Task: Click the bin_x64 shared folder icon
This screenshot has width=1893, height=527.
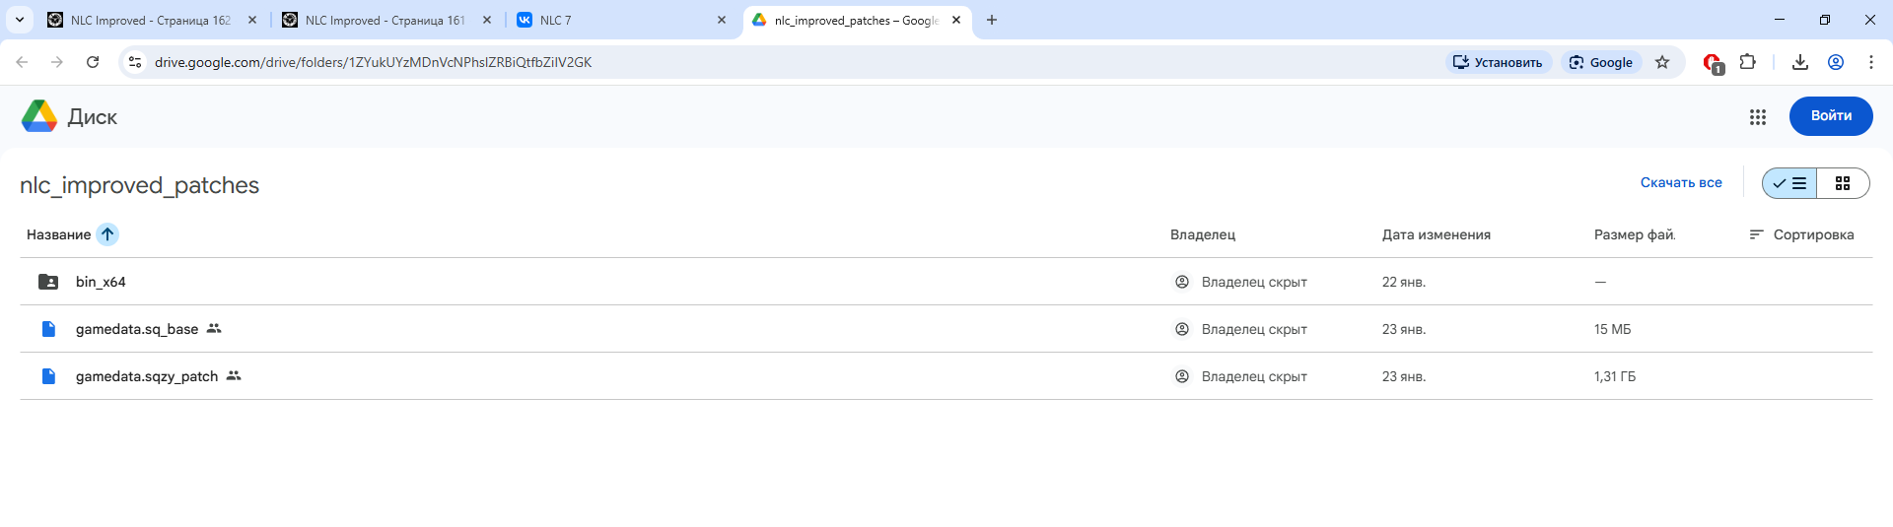Action: (48, 282)
